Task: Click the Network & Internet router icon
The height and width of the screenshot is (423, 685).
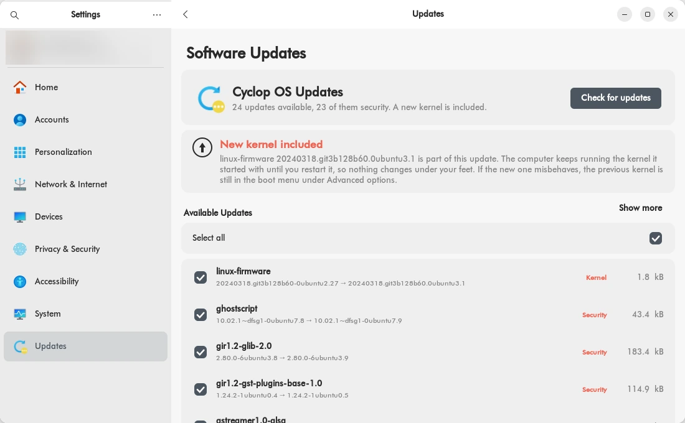Action: (20, 184)
